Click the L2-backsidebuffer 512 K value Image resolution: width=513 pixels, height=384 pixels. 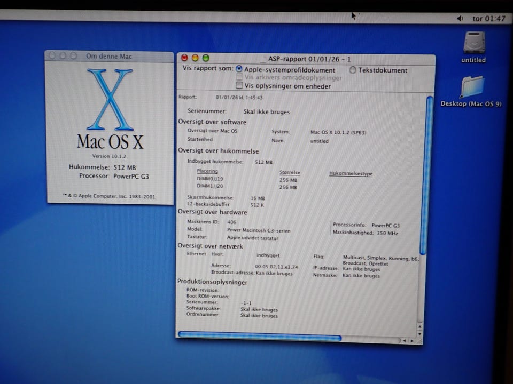click(257, 205)
